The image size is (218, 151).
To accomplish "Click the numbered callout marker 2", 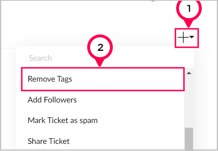I will (100, 48).
